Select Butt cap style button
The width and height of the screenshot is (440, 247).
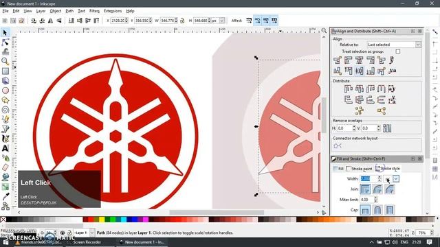pos(365,211)
